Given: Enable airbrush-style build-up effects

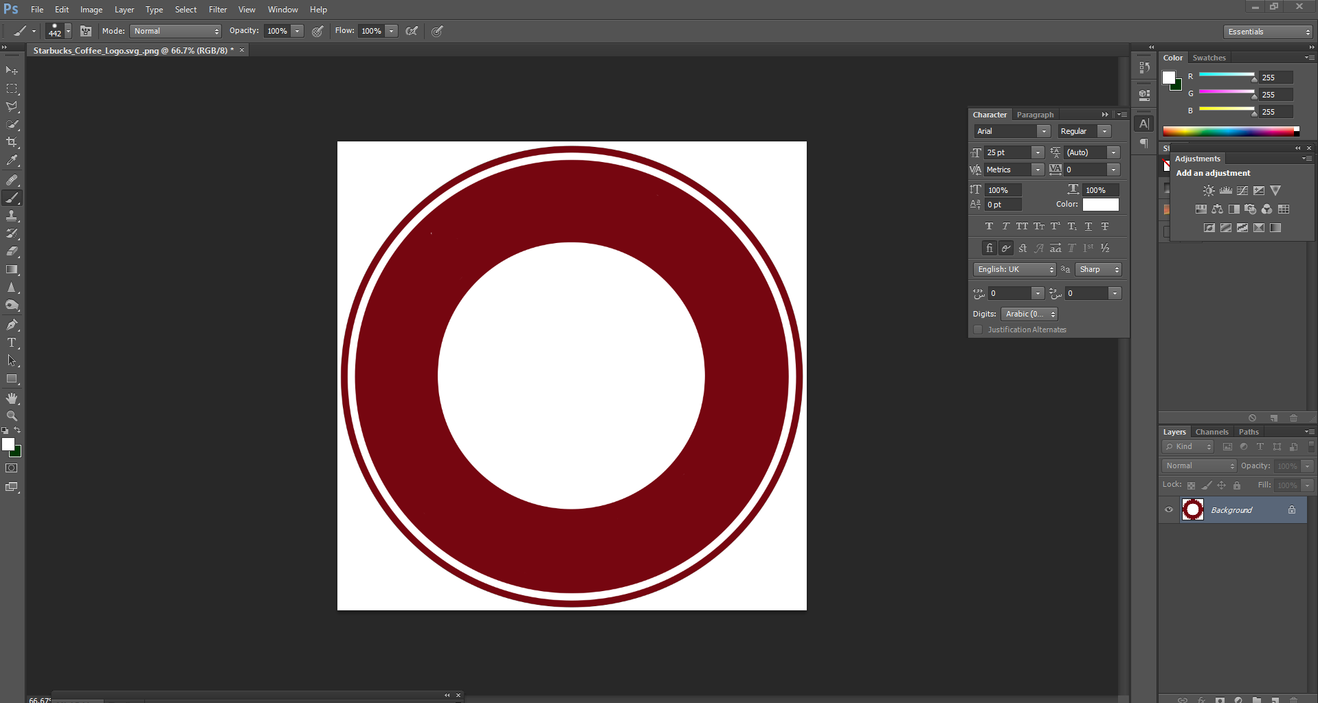Looking at the screenshot, I should coord(412,31).
